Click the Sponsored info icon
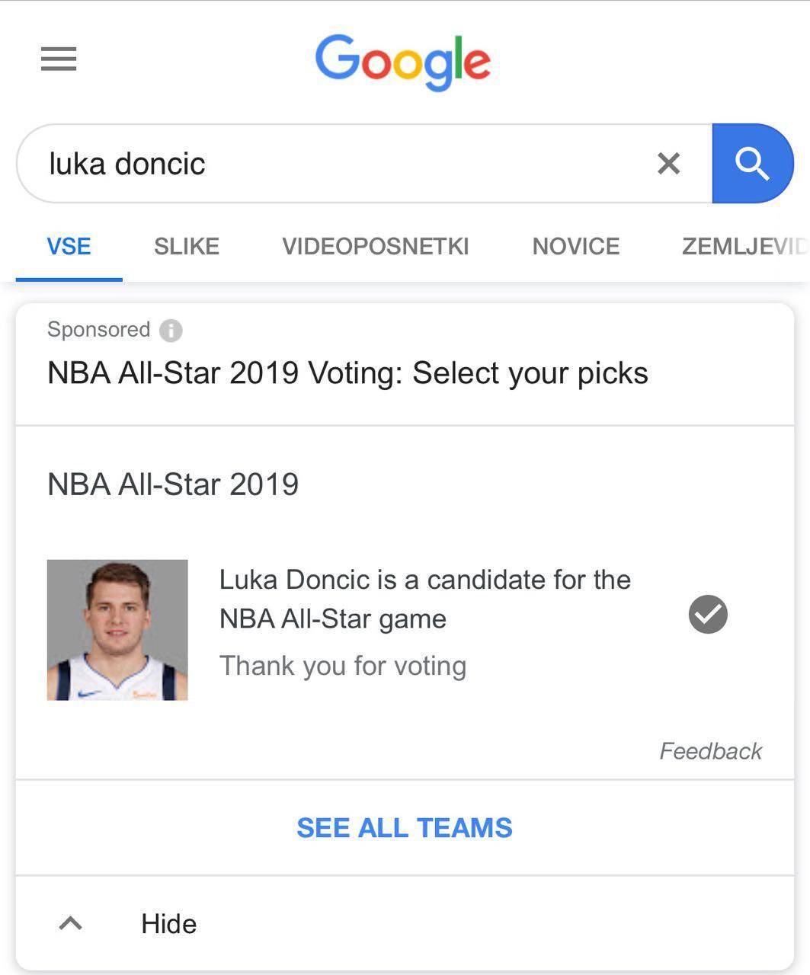This screenshot has width=810, height=975. [171, 331]
